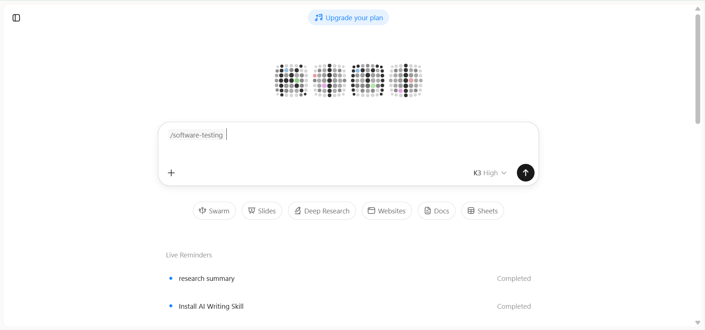
Task: Click the Websites browser icon
Action: coord(371,210)
